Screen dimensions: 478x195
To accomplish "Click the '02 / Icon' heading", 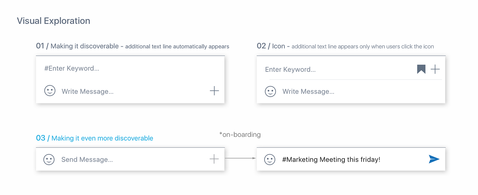I will [x=271, y=46].
